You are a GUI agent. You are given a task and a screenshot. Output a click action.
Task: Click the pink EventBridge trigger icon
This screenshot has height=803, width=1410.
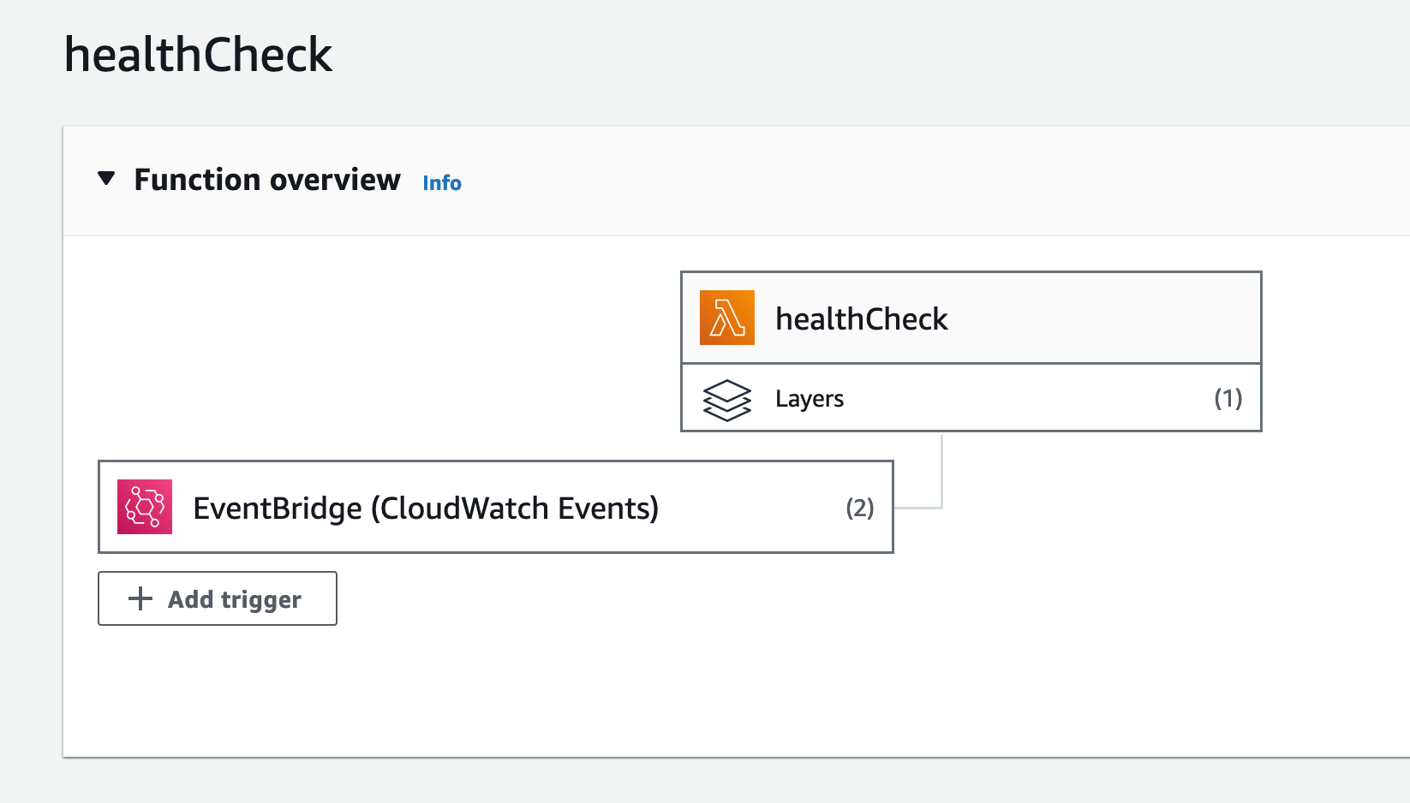coord(145,507)
